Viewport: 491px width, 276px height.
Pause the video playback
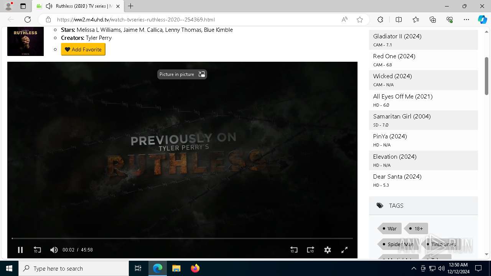tap(20, 250)
